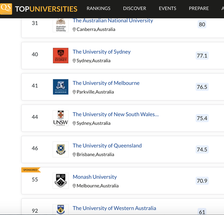This screenshot has height=215, width=224.
Task: Click location pin icon next to Melbourne,Australia
Action: (x=74, y=186)
